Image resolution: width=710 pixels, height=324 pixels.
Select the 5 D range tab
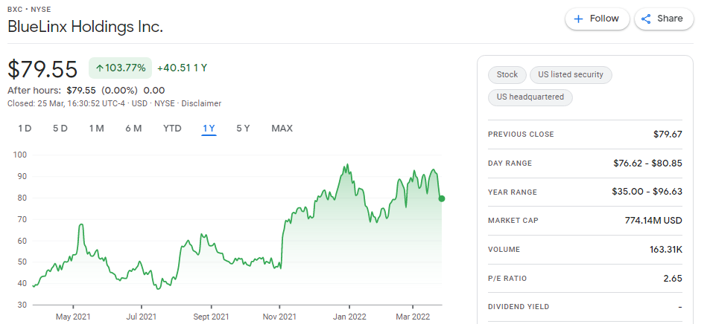60,129
